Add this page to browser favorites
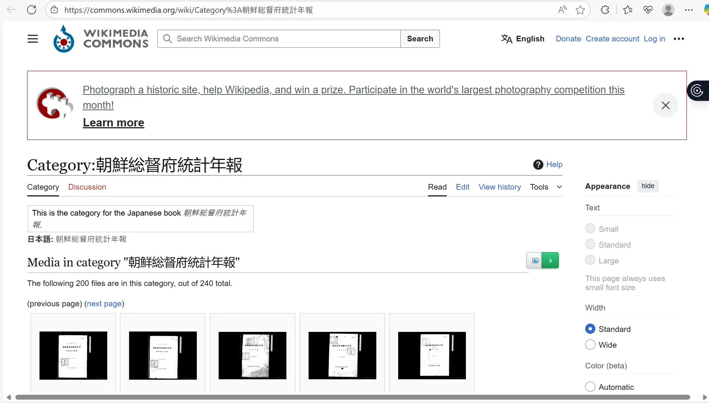Image resolution: width=709 pixels, height=403 pixels. [580, 10]
